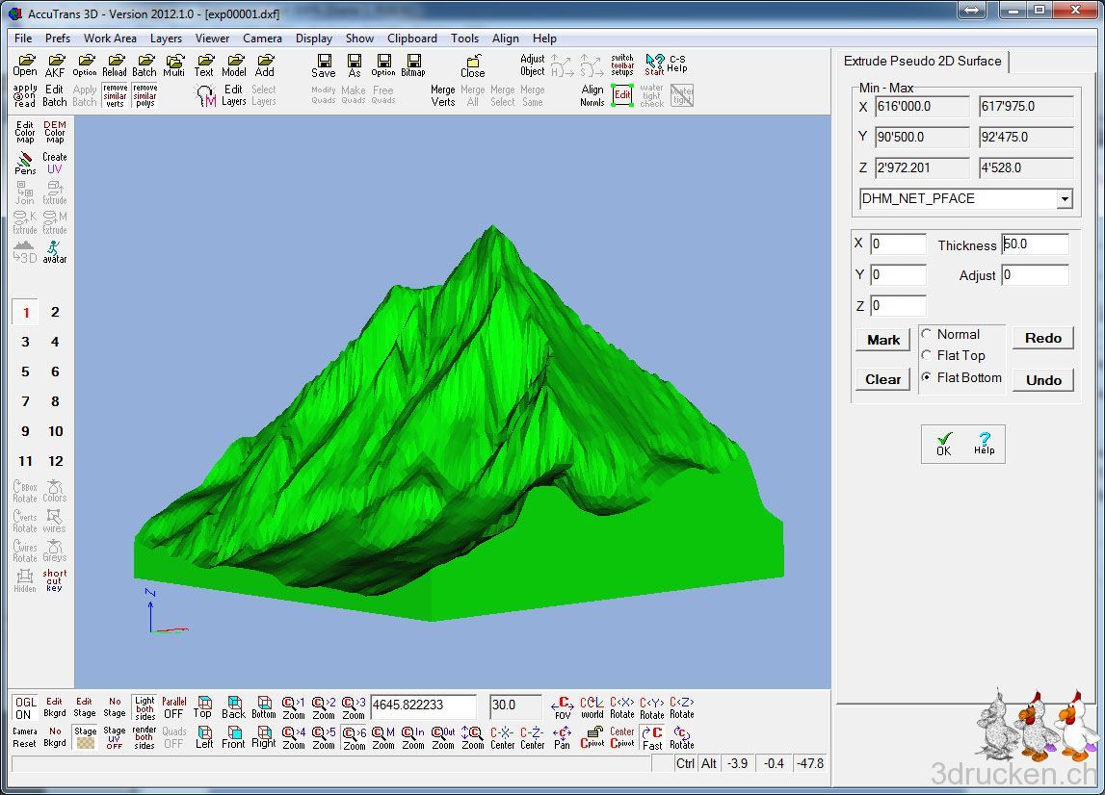Open the Camera menu
Viewport: 1105px width, 795px height.
[262, 38]
